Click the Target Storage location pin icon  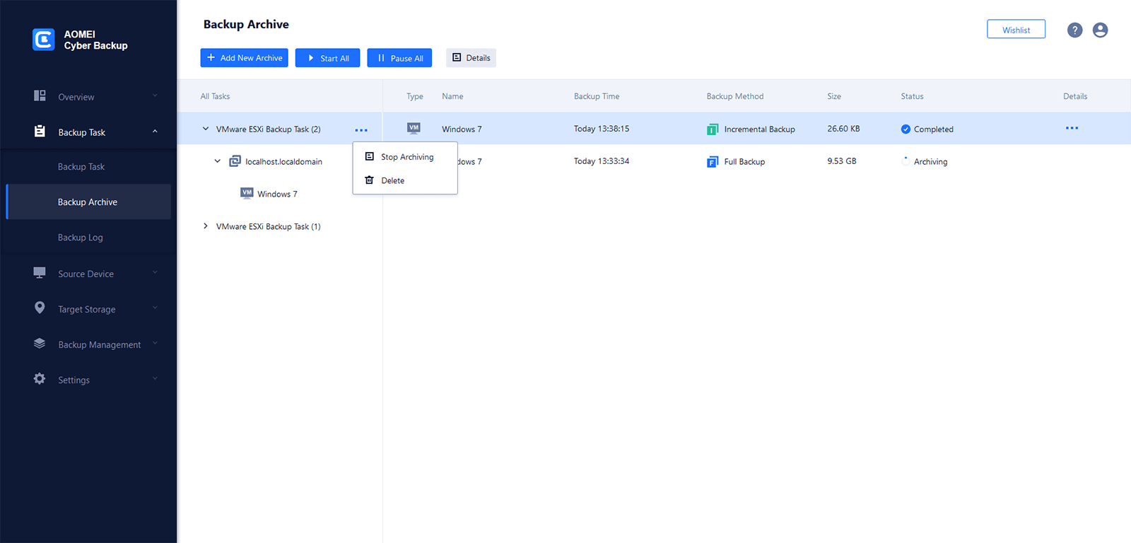tap(40, 308)
